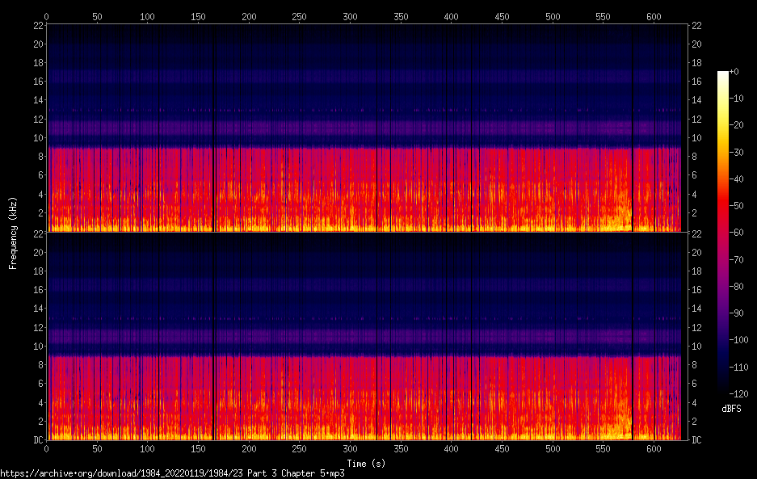Click the '600' tick on bottom time axis
Image resolution: width=757 pixels, height=479 pixels.
pyautogui.click(x=654, y=448)
